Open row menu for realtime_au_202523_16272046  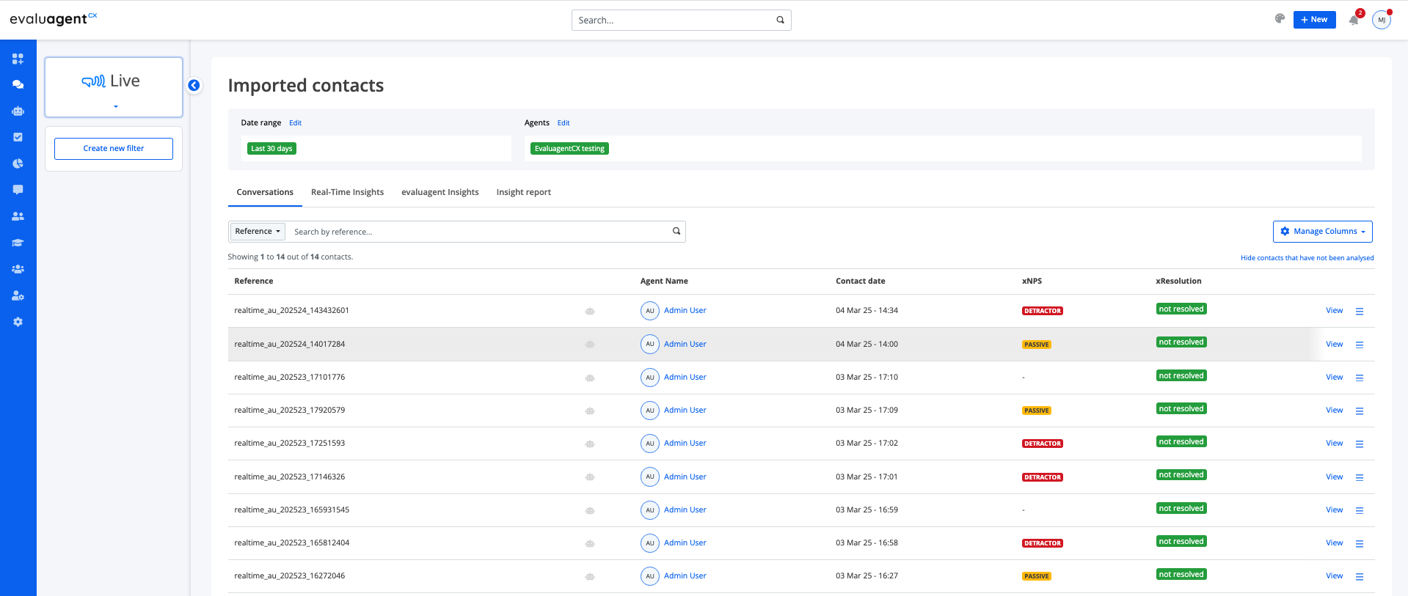(x=1360, y=576)
